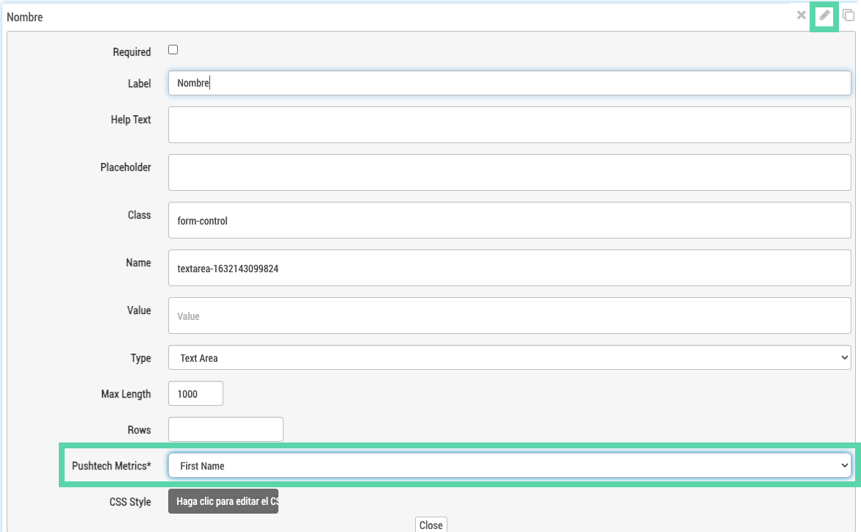Focus the Help Text input box
The image size is (861, 532).
point(510,125)
